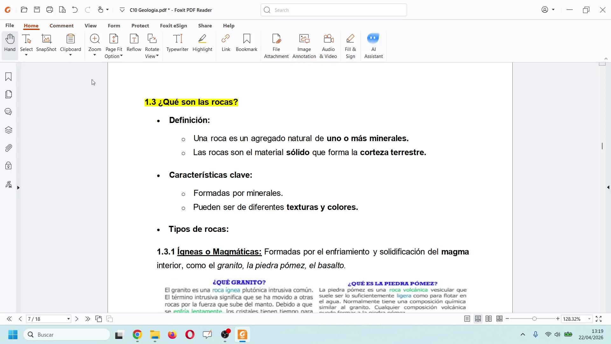Toggle full screen reading mode
This screenshot has height=344, width=611.
(x=598, y=319)
